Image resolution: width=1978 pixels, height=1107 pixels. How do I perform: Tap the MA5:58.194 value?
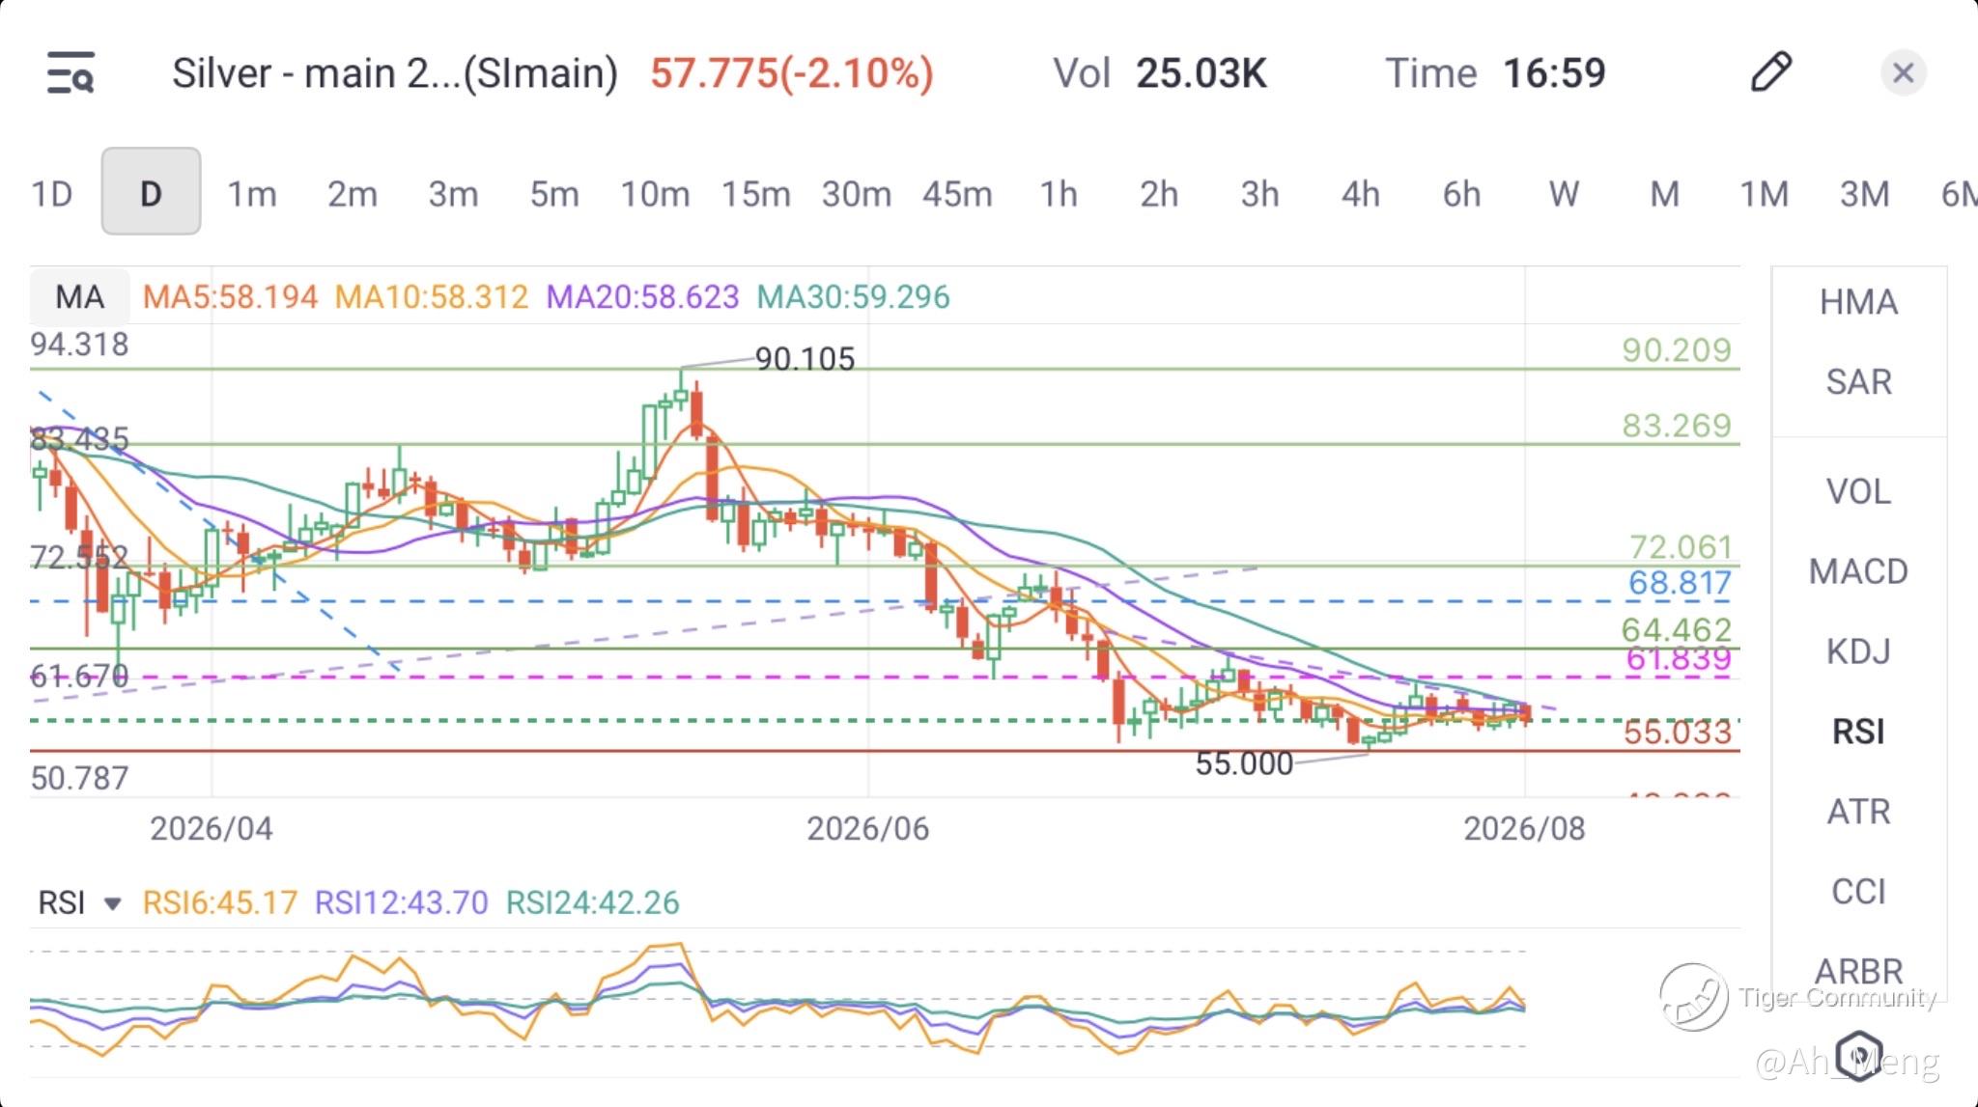(230, 297)
